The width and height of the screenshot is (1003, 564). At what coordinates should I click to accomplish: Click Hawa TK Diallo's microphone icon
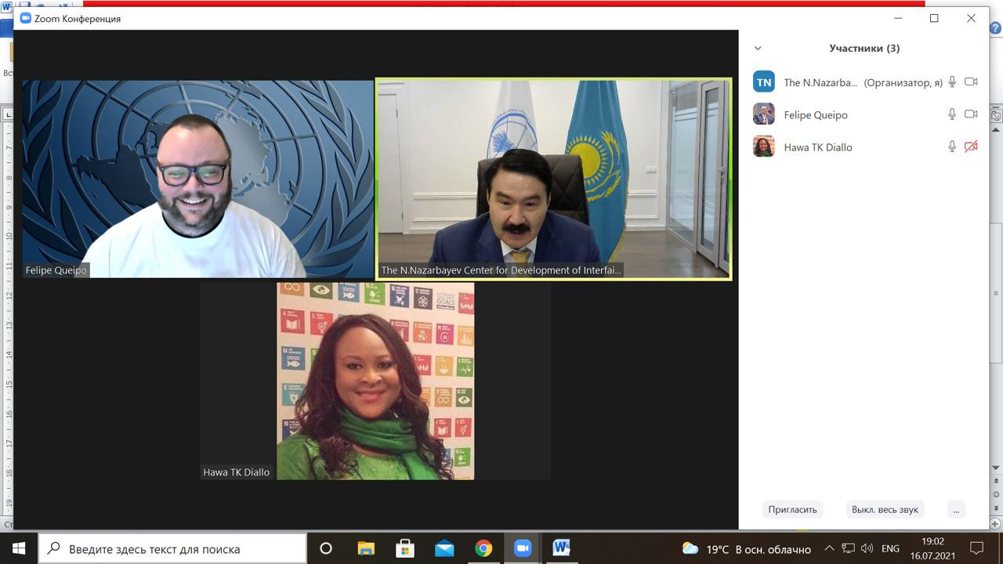click(952, 146)
